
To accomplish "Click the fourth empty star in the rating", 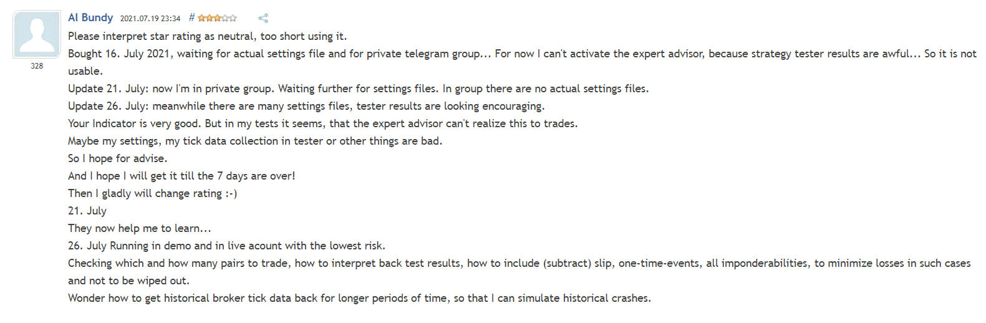I will click(x=225, y=18).
